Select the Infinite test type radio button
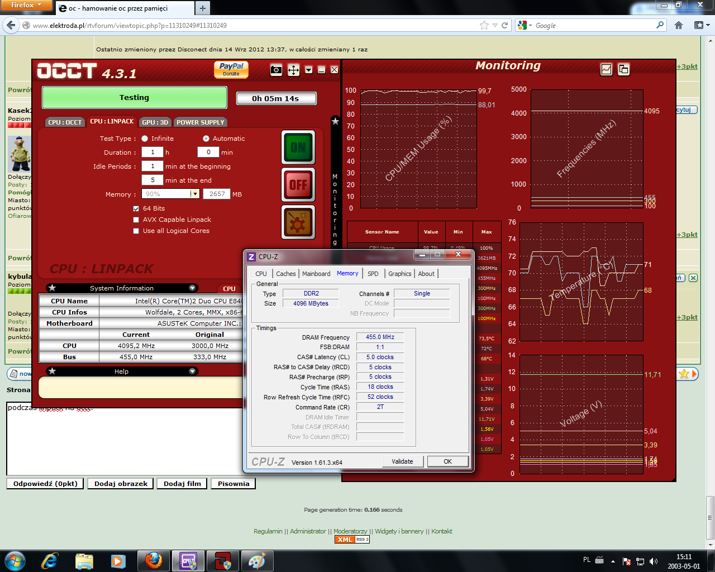This screenshot has width=715, height=572. click(x=145, y=139)
